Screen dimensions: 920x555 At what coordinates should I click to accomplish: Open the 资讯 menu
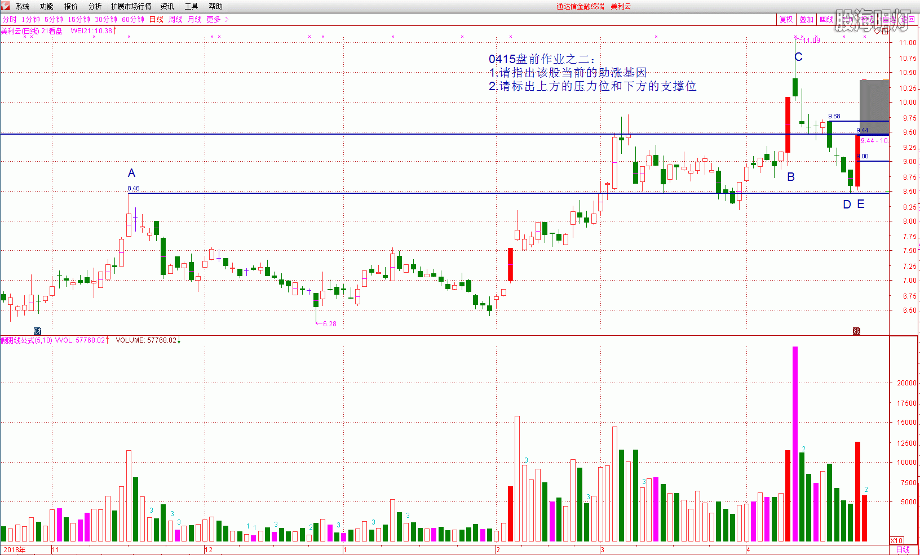click(167, 6)
